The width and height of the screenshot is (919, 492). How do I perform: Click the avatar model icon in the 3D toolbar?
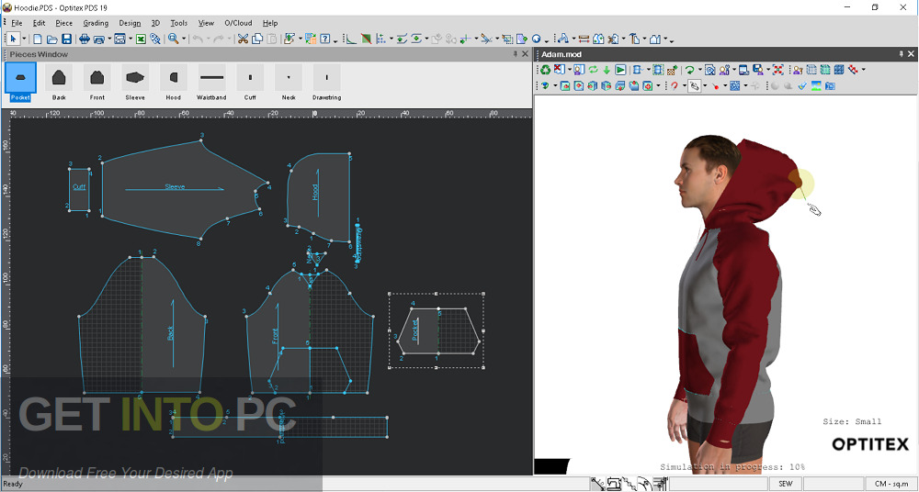coord(579,71)
